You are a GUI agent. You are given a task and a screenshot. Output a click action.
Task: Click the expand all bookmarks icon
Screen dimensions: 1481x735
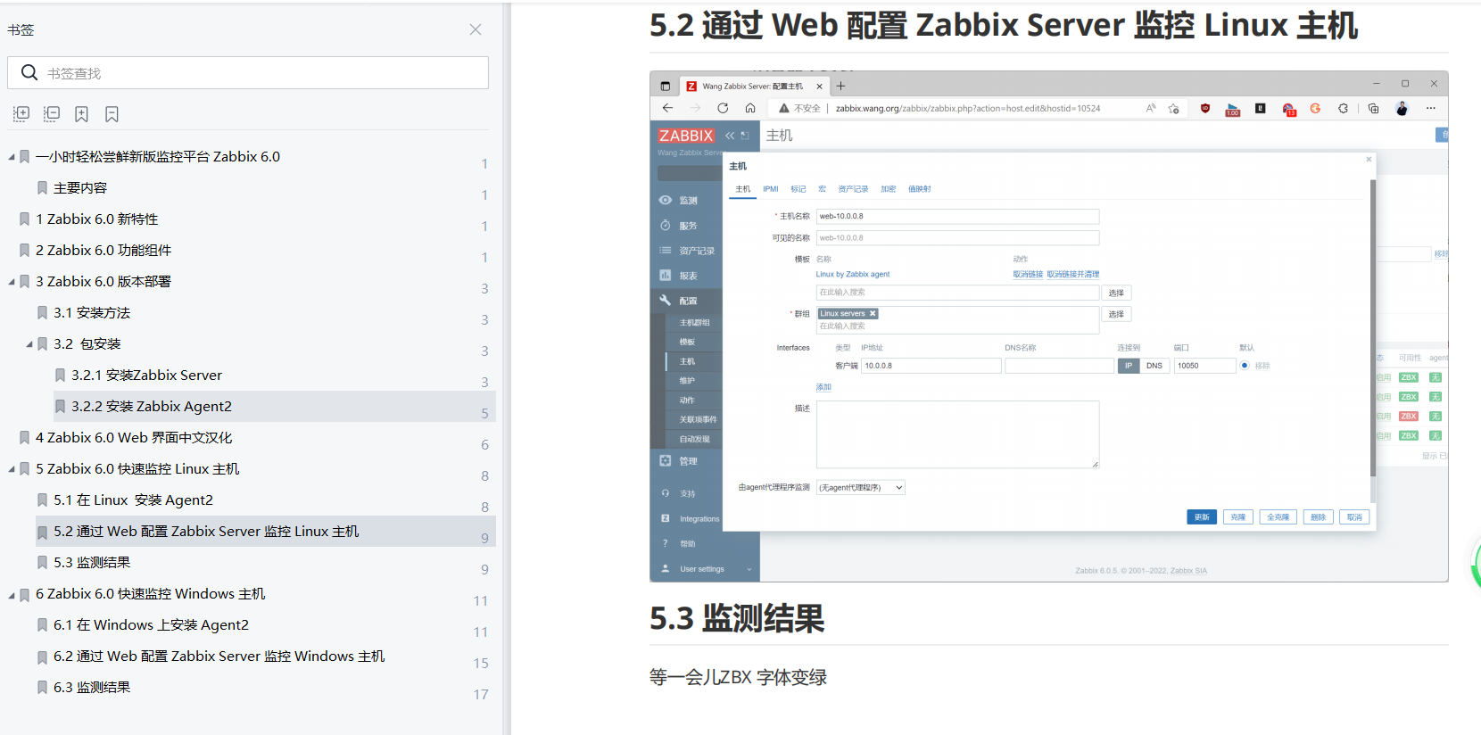(x=21, y=114)
